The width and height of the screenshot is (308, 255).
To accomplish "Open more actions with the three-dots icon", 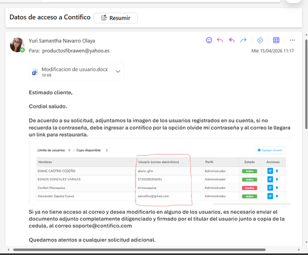I will point(292,40).
